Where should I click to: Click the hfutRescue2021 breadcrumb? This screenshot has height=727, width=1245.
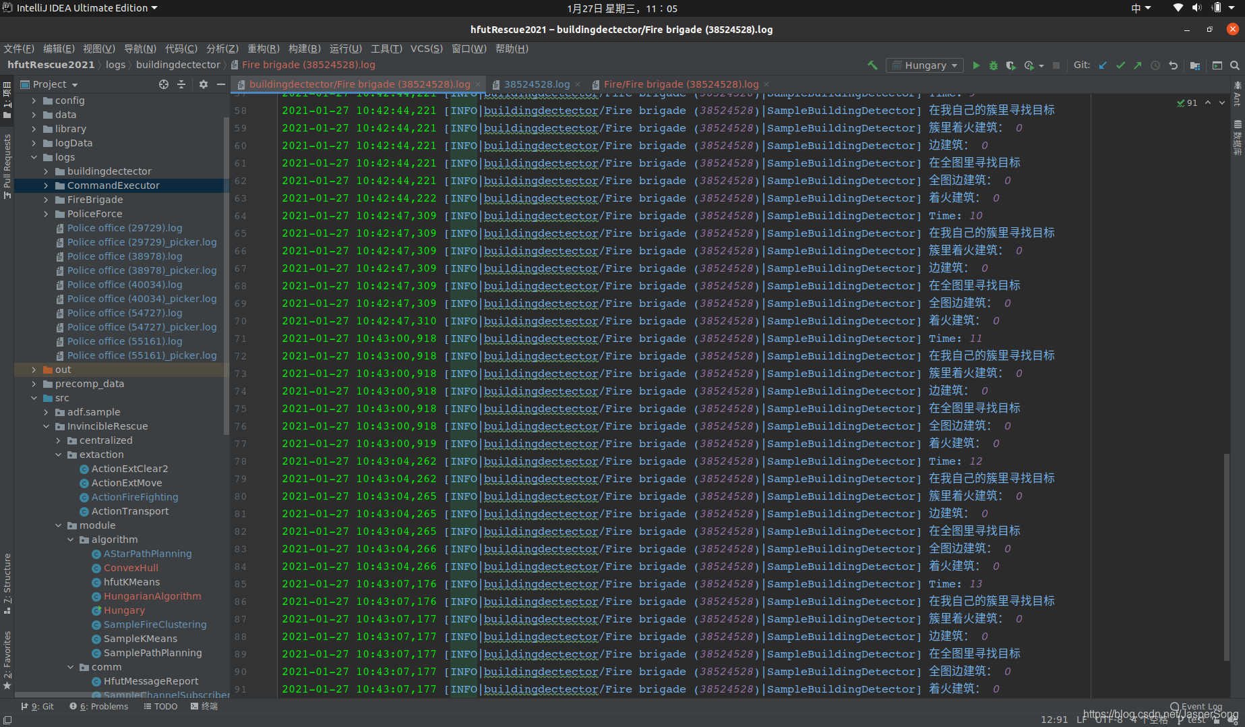coord(51,65)
